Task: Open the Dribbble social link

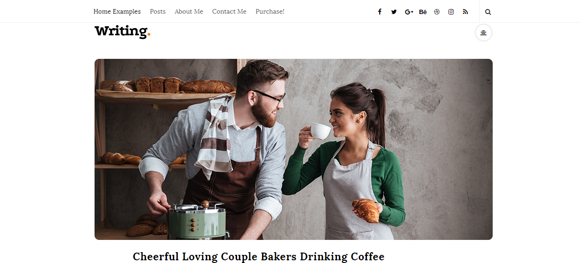Action: [x=437, y=12]
